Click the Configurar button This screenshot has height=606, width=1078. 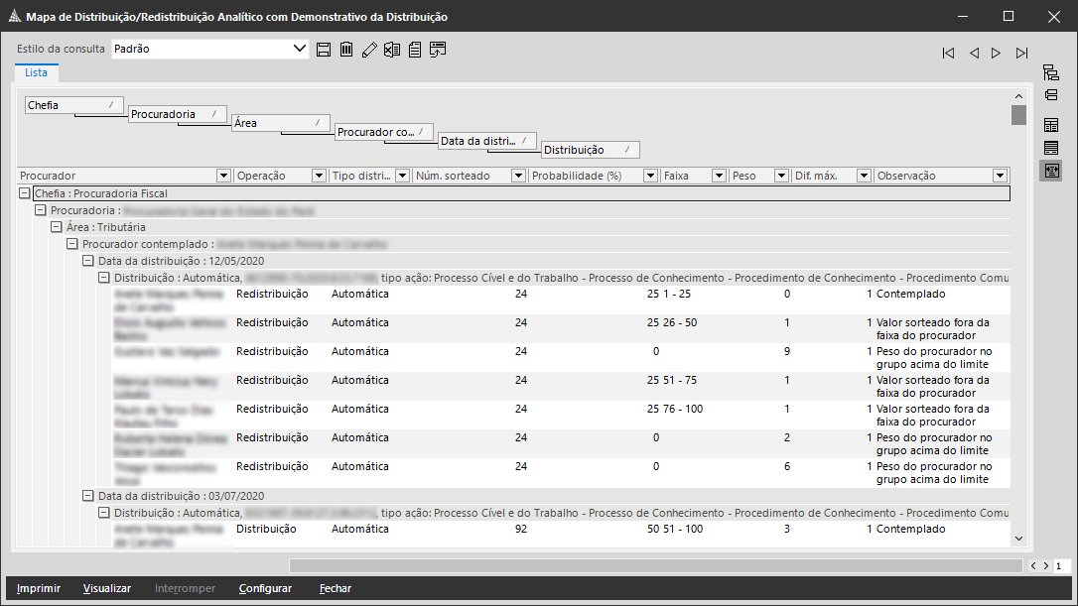(265, 588)
